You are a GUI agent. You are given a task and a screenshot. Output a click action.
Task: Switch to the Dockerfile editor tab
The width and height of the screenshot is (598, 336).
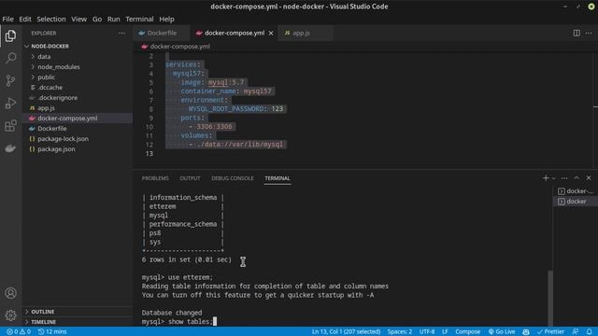162,34
